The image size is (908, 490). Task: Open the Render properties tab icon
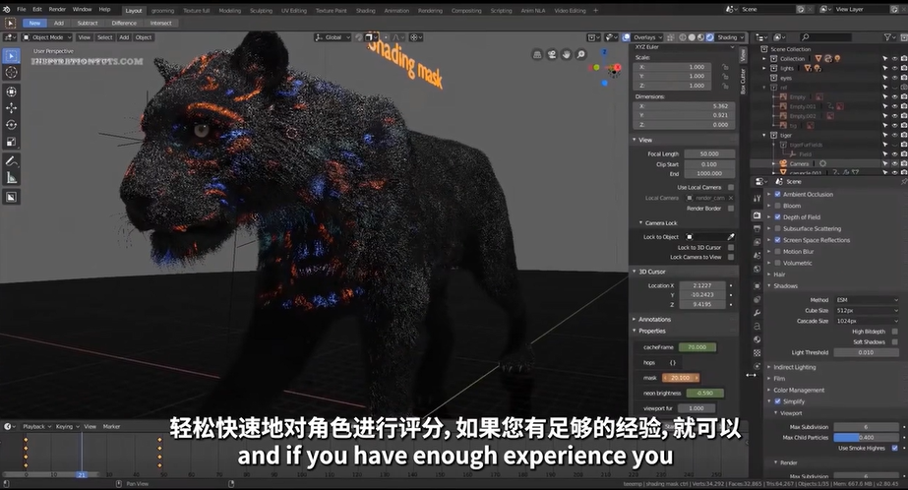tap(757, 215)
